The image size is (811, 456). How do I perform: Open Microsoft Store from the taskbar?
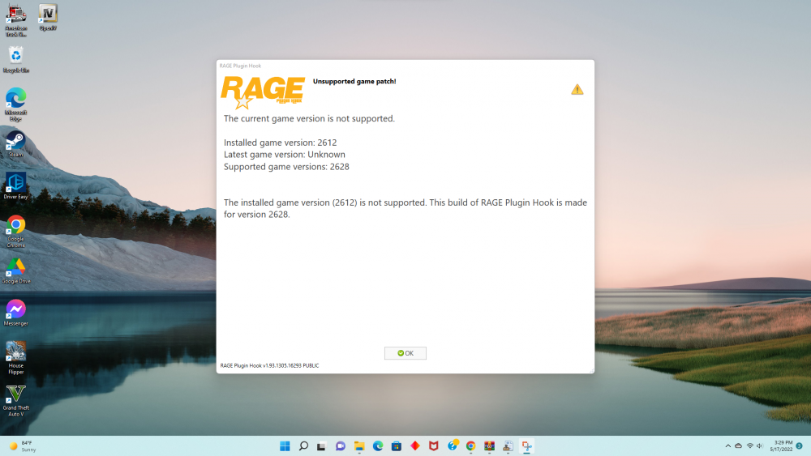coord(397,446)
